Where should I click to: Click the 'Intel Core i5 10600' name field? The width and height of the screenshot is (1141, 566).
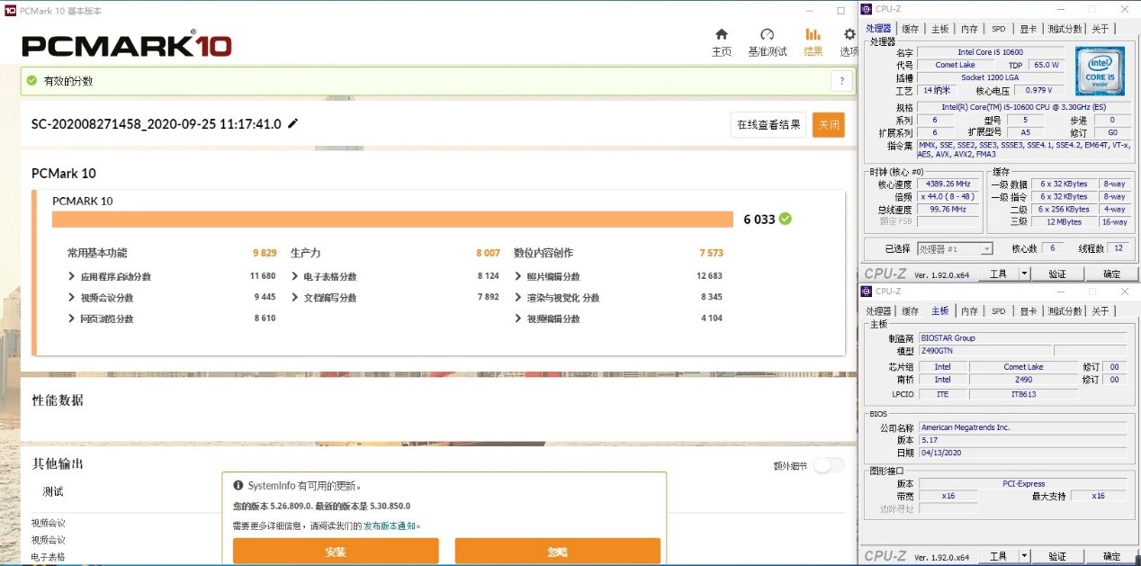990,53
